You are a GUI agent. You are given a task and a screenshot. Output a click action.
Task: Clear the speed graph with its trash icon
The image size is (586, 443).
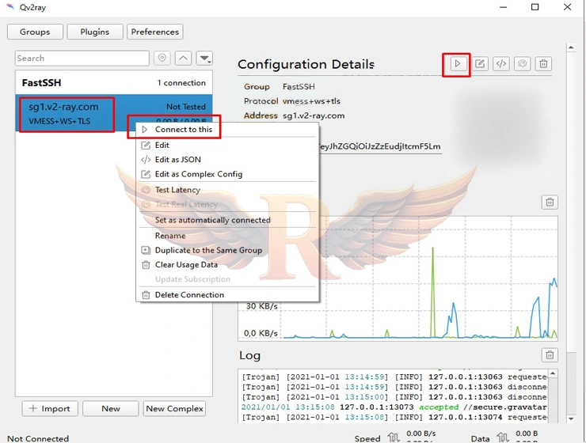point(550,203)
